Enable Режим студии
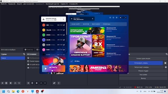The height and width of the screenshot is (94, 168). tap(143, 71)
